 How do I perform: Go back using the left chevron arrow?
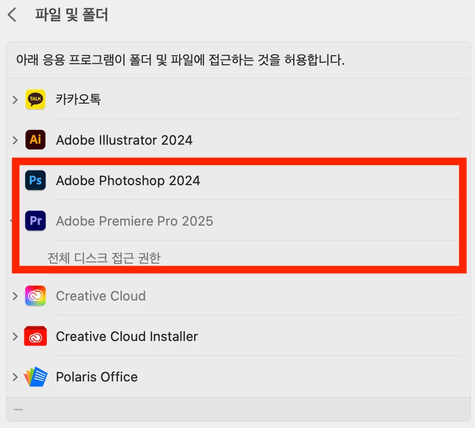click(12, 15)
